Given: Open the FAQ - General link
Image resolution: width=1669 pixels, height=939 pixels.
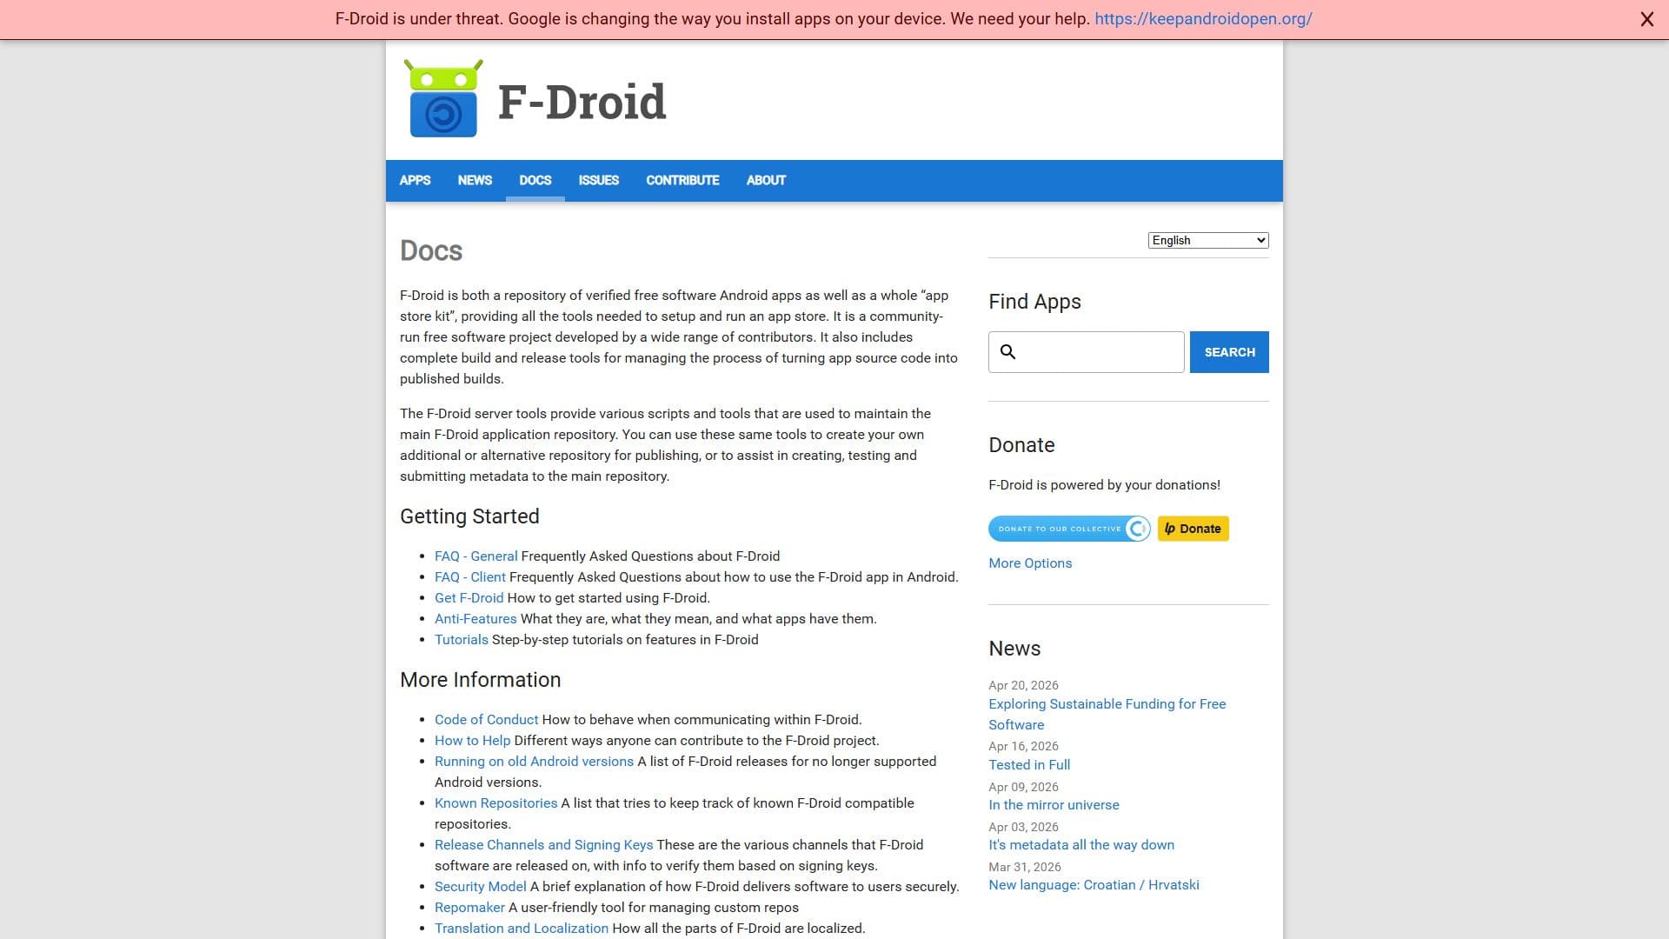Looking at the screenshot, I should point(475,556).
